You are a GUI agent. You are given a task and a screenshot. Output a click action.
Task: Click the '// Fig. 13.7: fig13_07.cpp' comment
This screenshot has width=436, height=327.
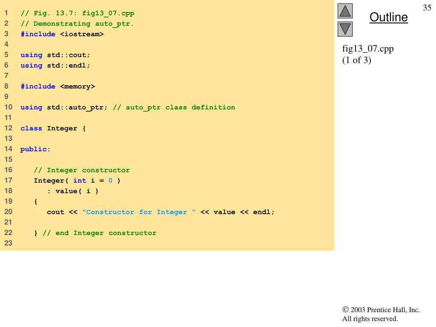click(77, 13)
